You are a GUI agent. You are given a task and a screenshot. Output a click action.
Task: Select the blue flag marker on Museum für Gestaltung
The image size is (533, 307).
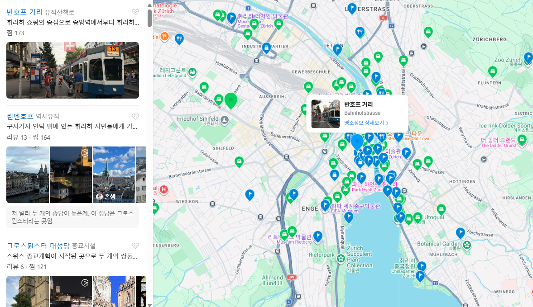pos(231,18)
